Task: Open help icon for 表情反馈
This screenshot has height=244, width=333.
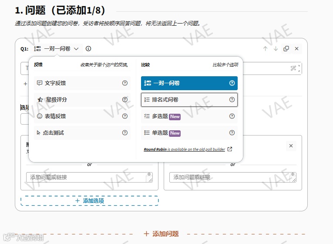Action: pos(125,116)
